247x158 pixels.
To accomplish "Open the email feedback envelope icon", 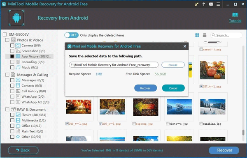I will tap(211, 4).
